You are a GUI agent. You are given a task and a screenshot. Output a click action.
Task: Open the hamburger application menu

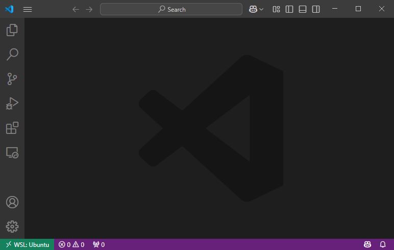coord(28,9)
